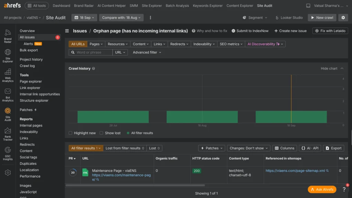Open the maintenance-page URL link
Image resolution: width=352 pixels, height=198 pixels.
pos(121,177)
